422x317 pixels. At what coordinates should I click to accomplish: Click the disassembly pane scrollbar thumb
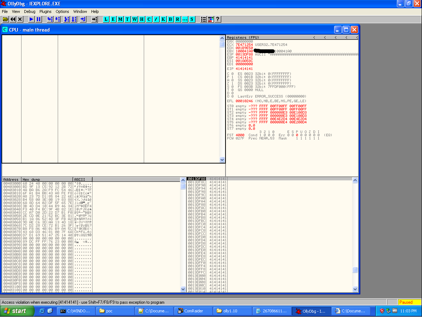point(222,44)
